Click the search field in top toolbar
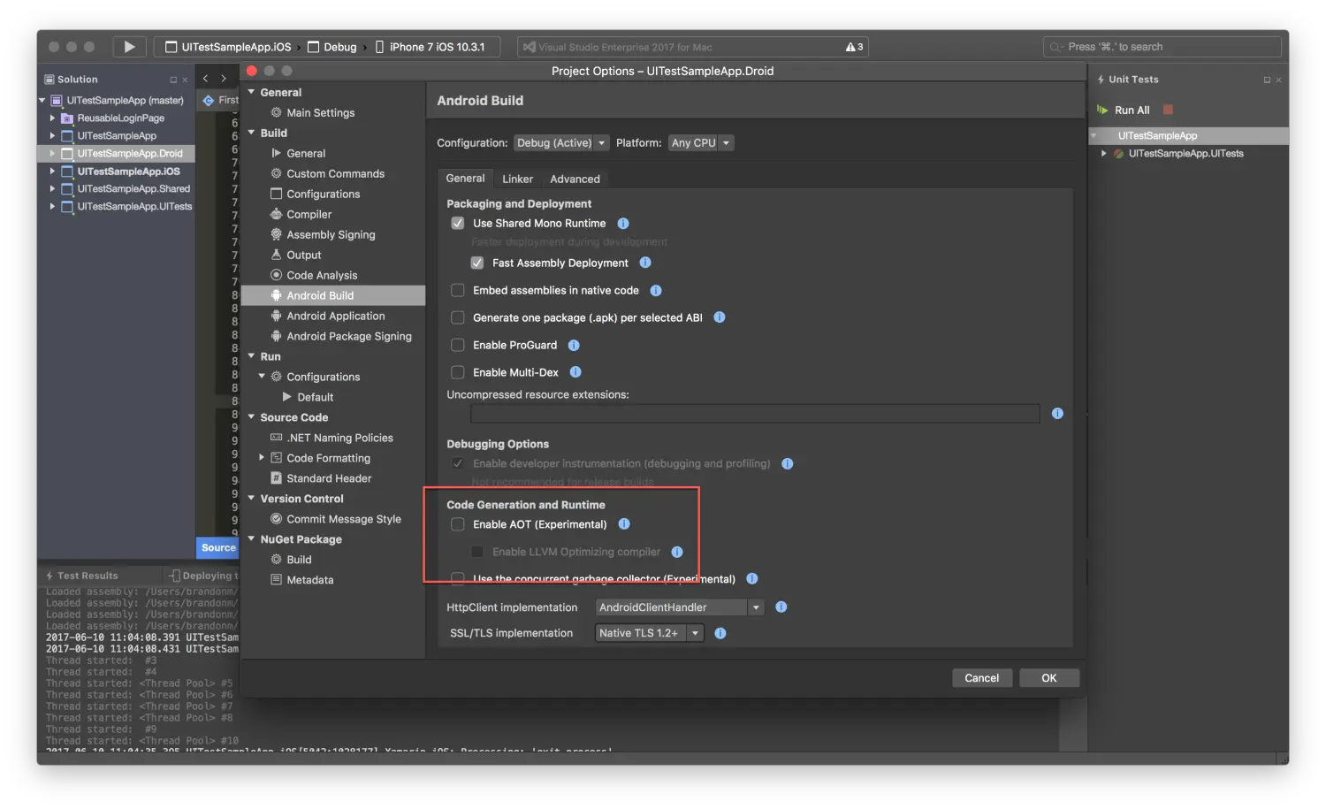Screen dimensions: 1326x809 [1162, 47]
